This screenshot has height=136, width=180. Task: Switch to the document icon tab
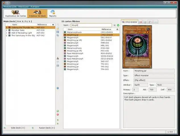tap(150, 22)
